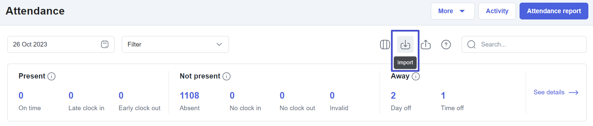593x126 pixels.
Task: Open the More dropdown menu
Action: (x=453, y=11)
